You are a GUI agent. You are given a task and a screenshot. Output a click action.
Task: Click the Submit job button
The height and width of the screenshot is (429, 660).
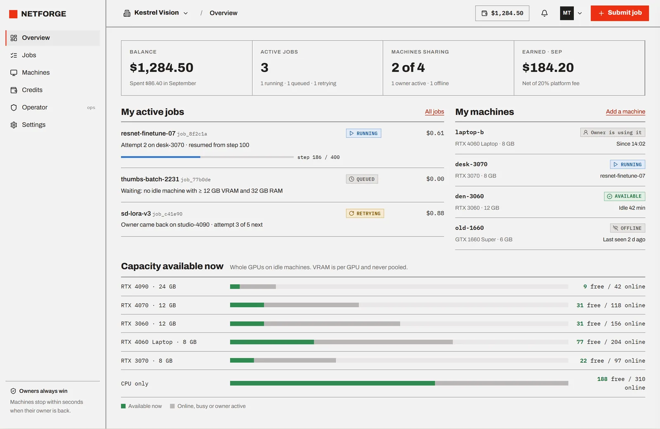[x=620, y=13]
